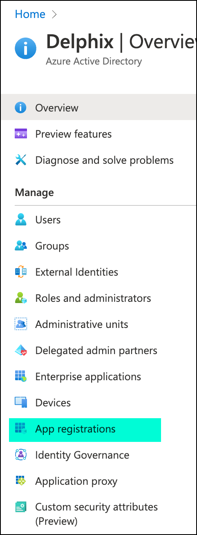Open the Home breadcrumb link

pos(30,14)
